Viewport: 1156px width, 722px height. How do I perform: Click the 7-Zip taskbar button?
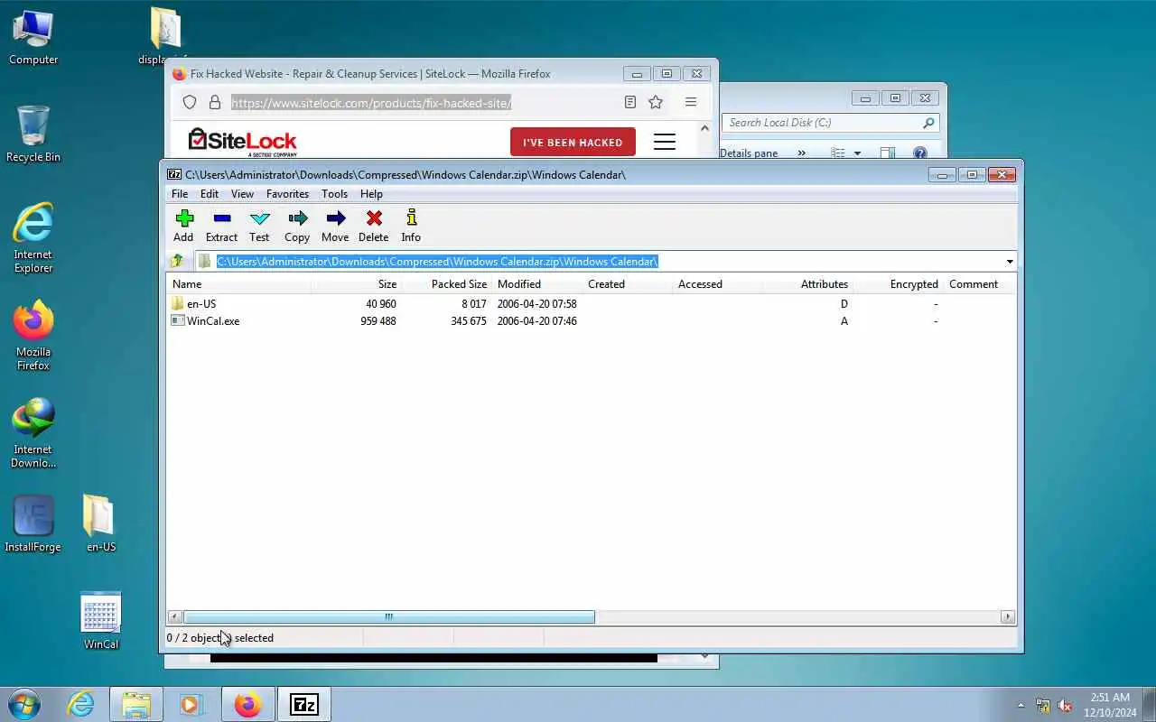(x=304, y=704)
